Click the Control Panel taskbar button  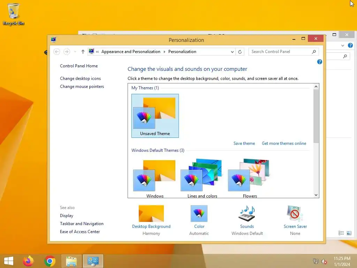(x=93, y=261)
